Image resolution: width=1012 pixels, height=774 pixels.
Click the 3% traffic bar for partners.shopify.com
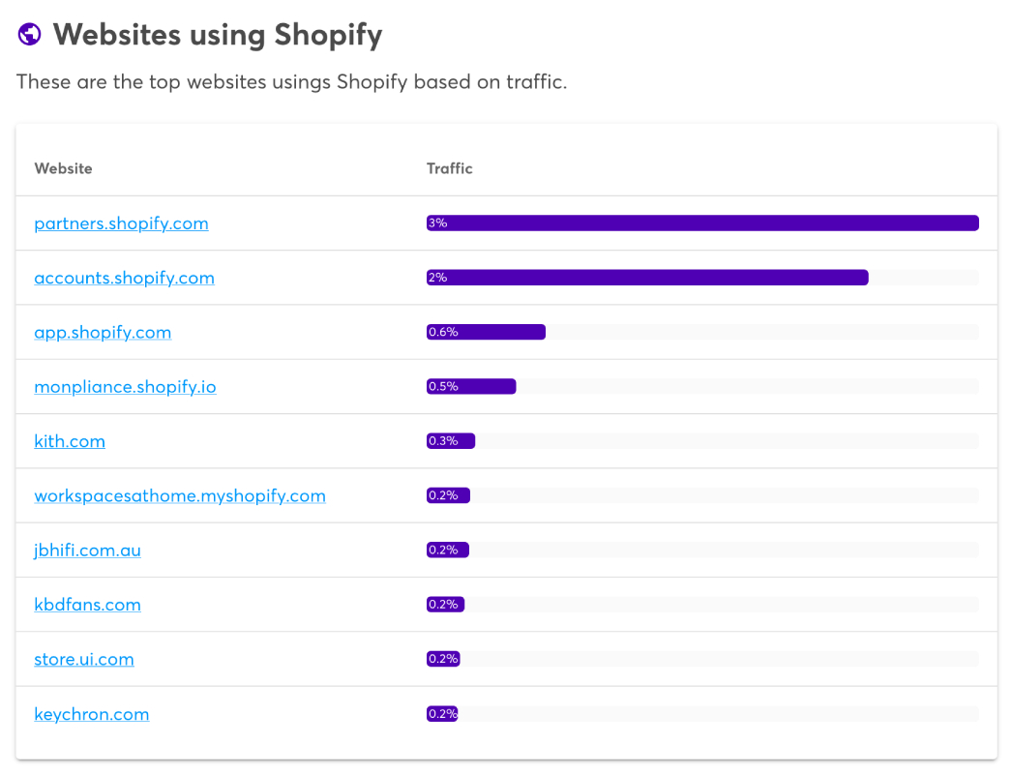702,223
